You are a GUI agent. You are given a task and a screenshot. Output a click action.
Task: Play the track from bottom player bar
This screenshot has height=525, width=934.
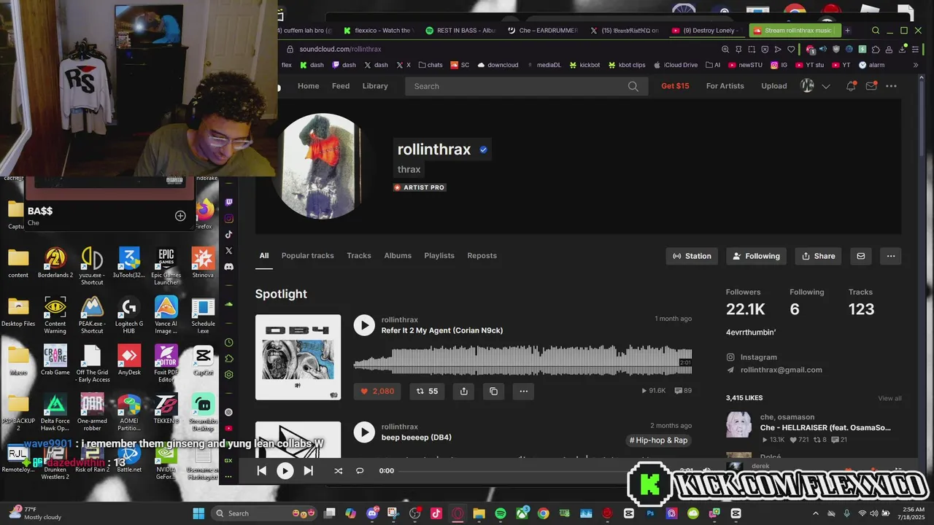(285, 471)
